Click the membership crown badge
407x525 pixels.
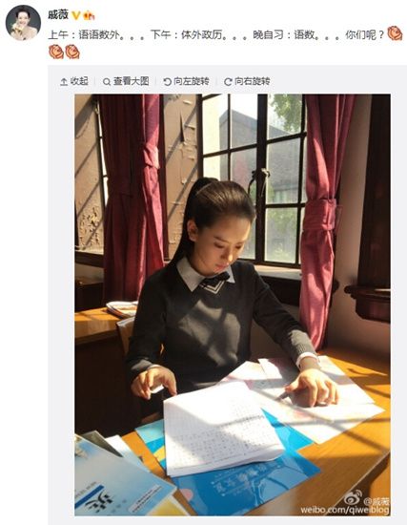[x=89, y=15]
